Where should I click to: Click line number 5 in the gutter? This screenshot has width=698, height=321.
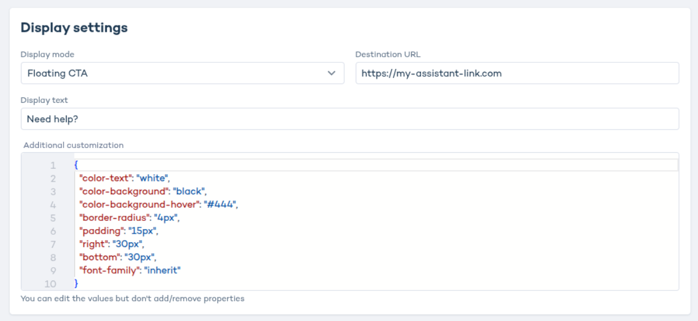click(53, 217)
